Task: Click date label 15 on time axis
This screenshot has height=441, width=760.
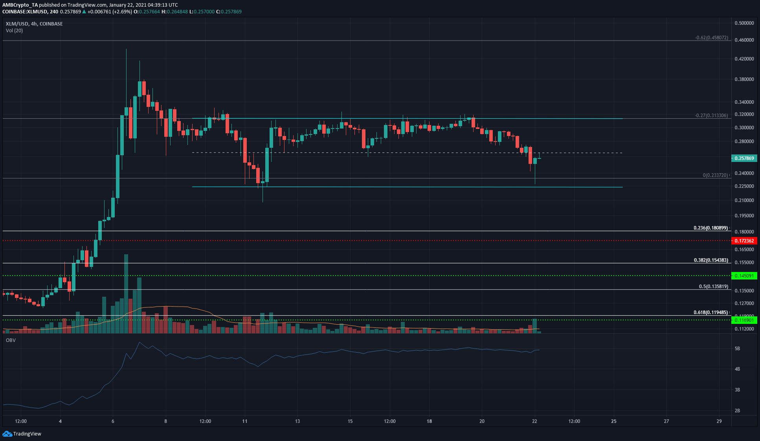Action: click(350, 421)
